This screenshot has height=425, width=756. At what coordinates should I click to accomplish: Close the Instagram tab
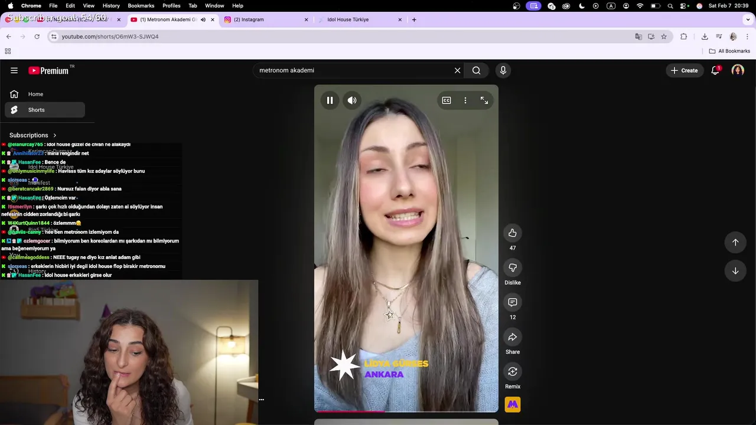coord(306,19)
